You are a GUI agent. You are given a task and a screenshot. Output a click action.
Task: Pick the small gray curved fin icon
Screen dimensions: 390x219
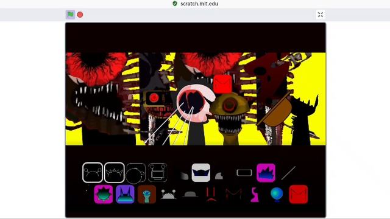(219, 176)
